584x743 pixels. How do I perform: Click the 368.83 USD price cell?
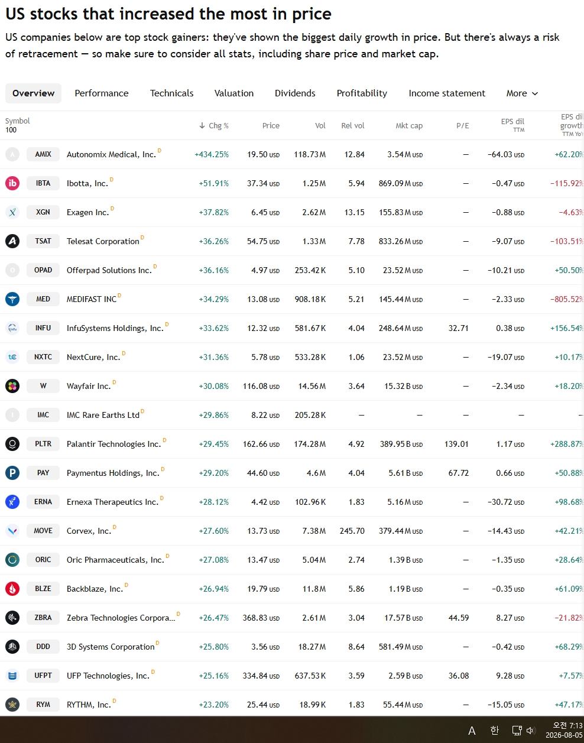[261, 618]
